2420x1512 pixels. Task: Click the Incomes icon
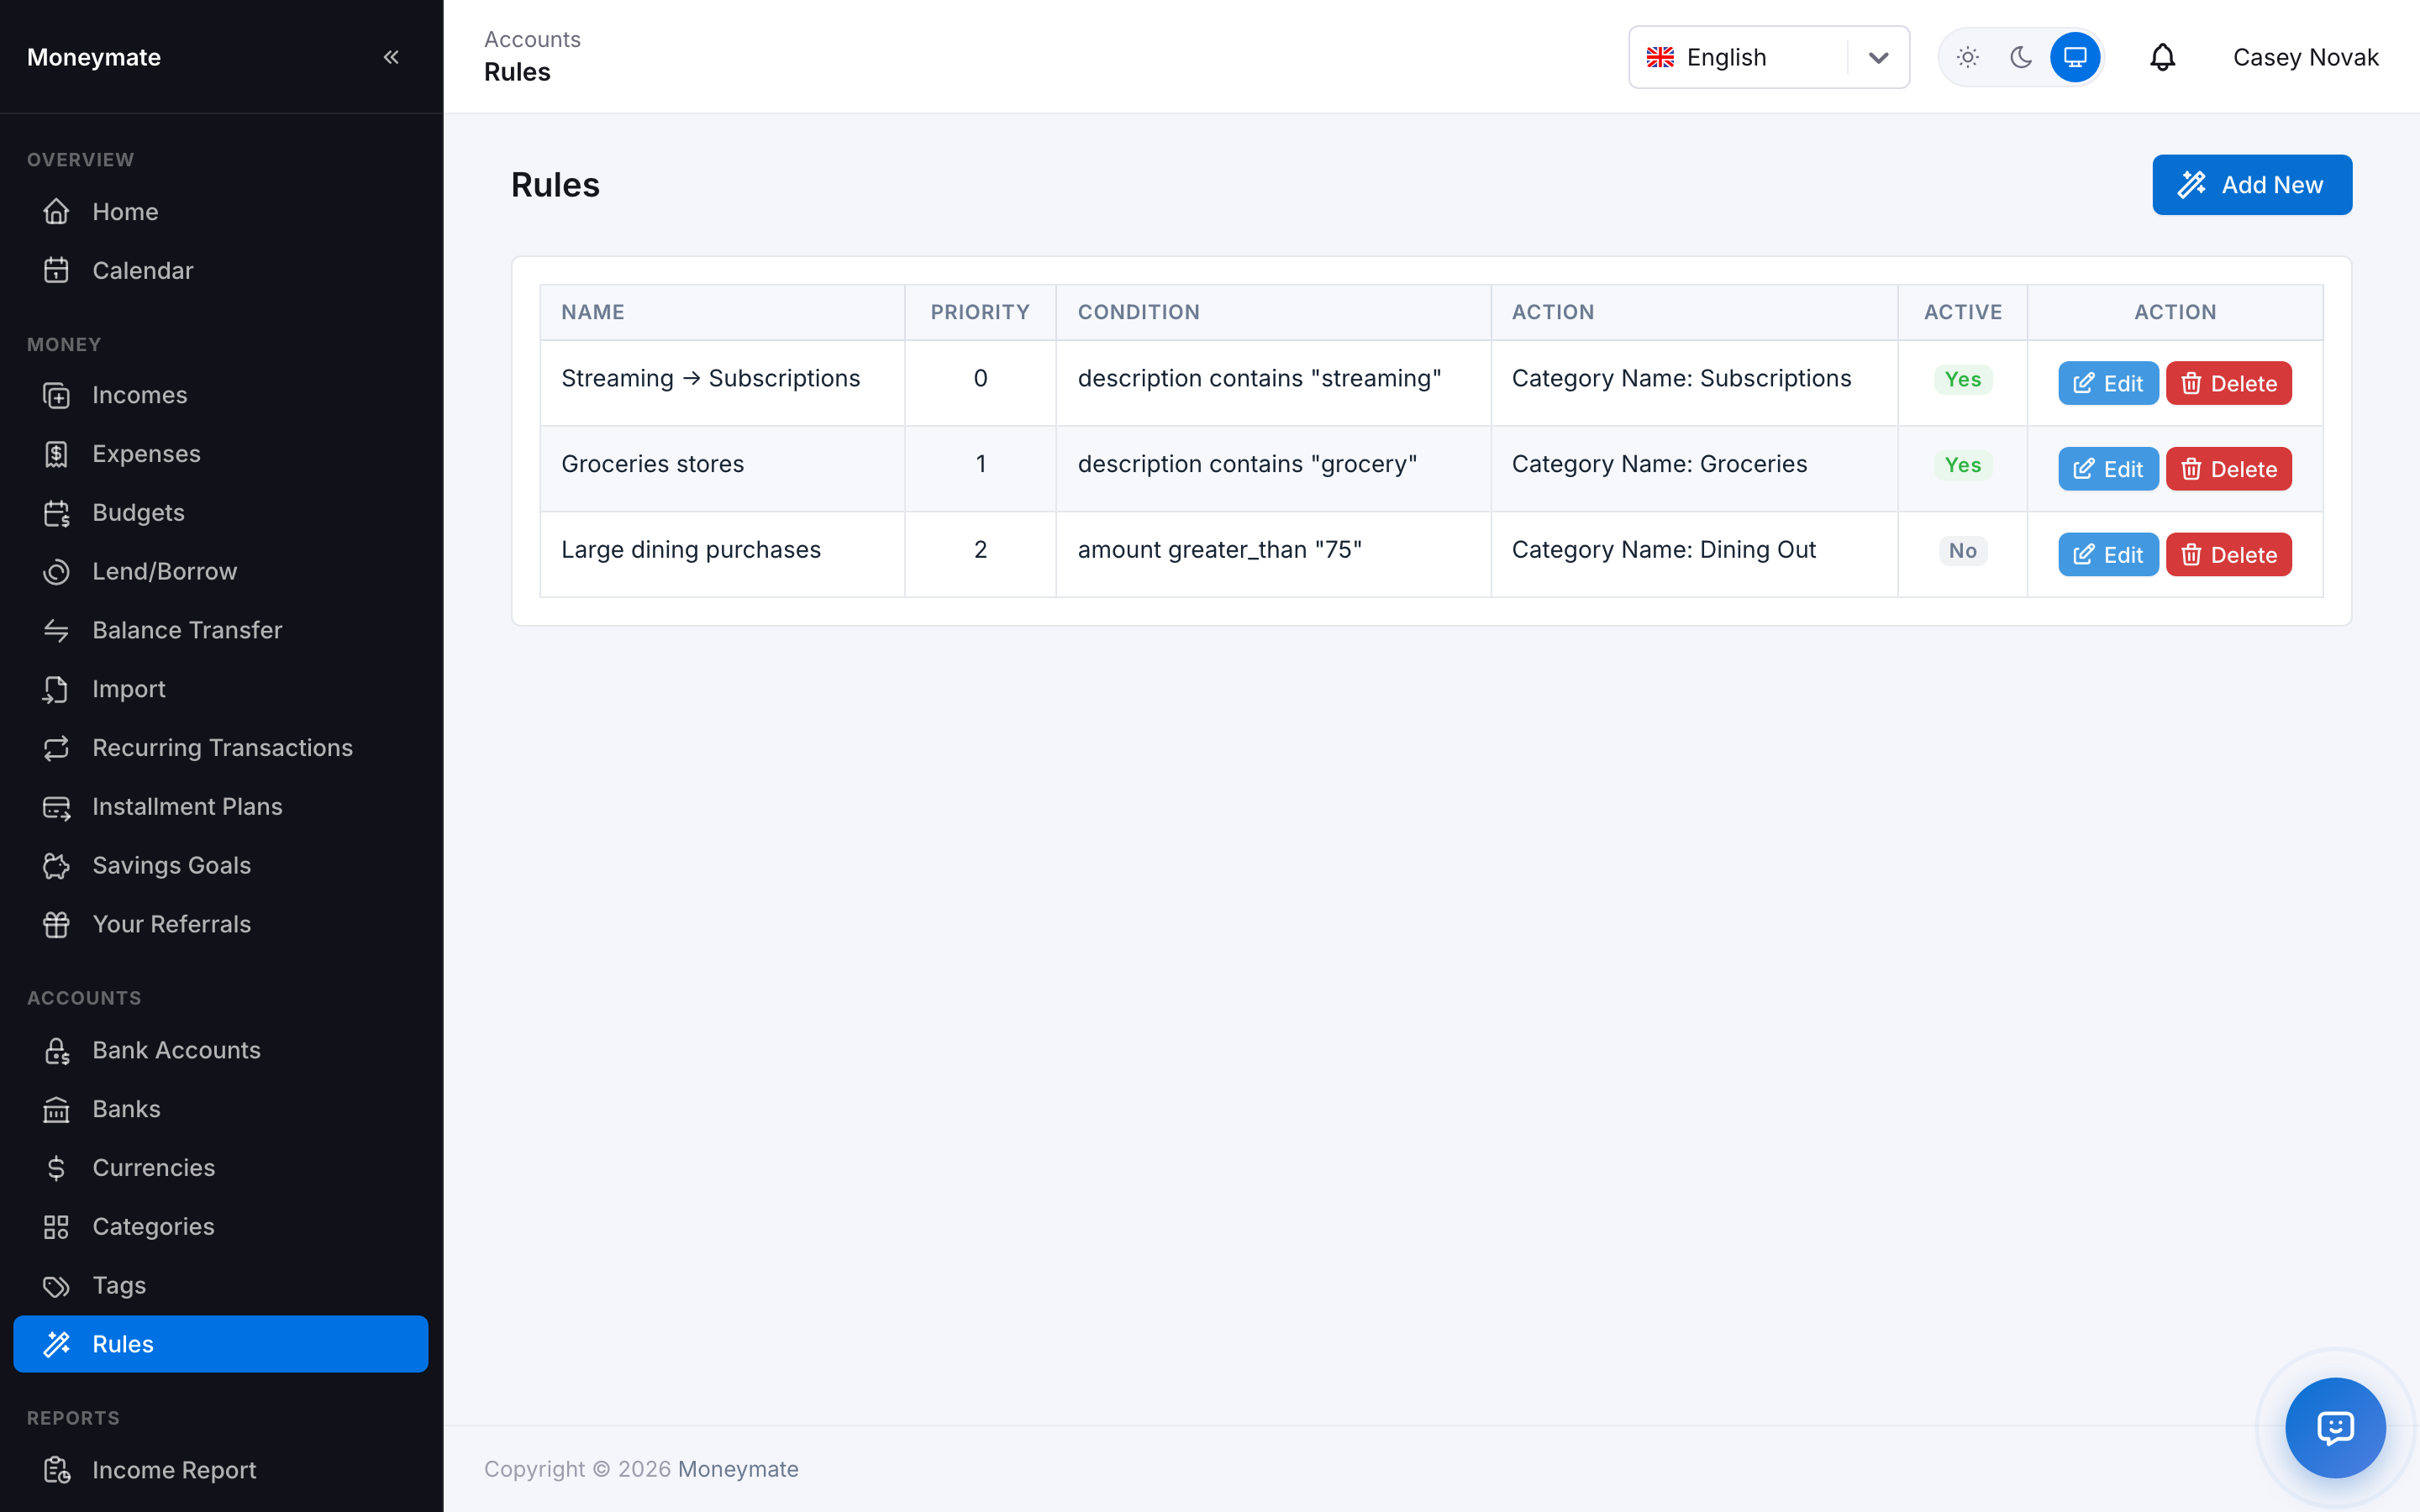pos(57,395)
